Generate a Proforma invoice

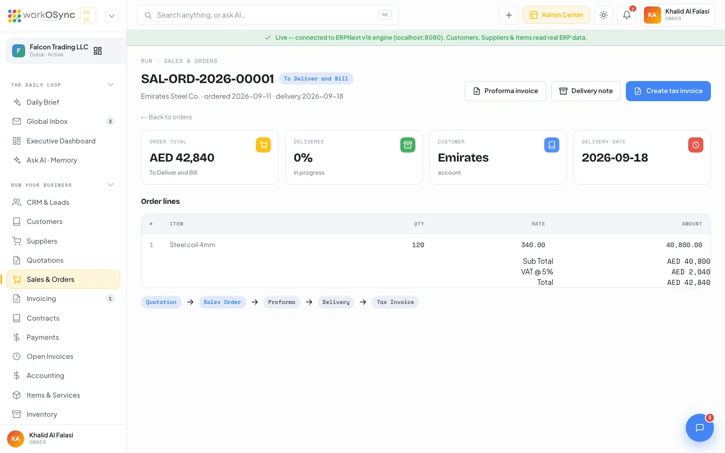[505, 91]
